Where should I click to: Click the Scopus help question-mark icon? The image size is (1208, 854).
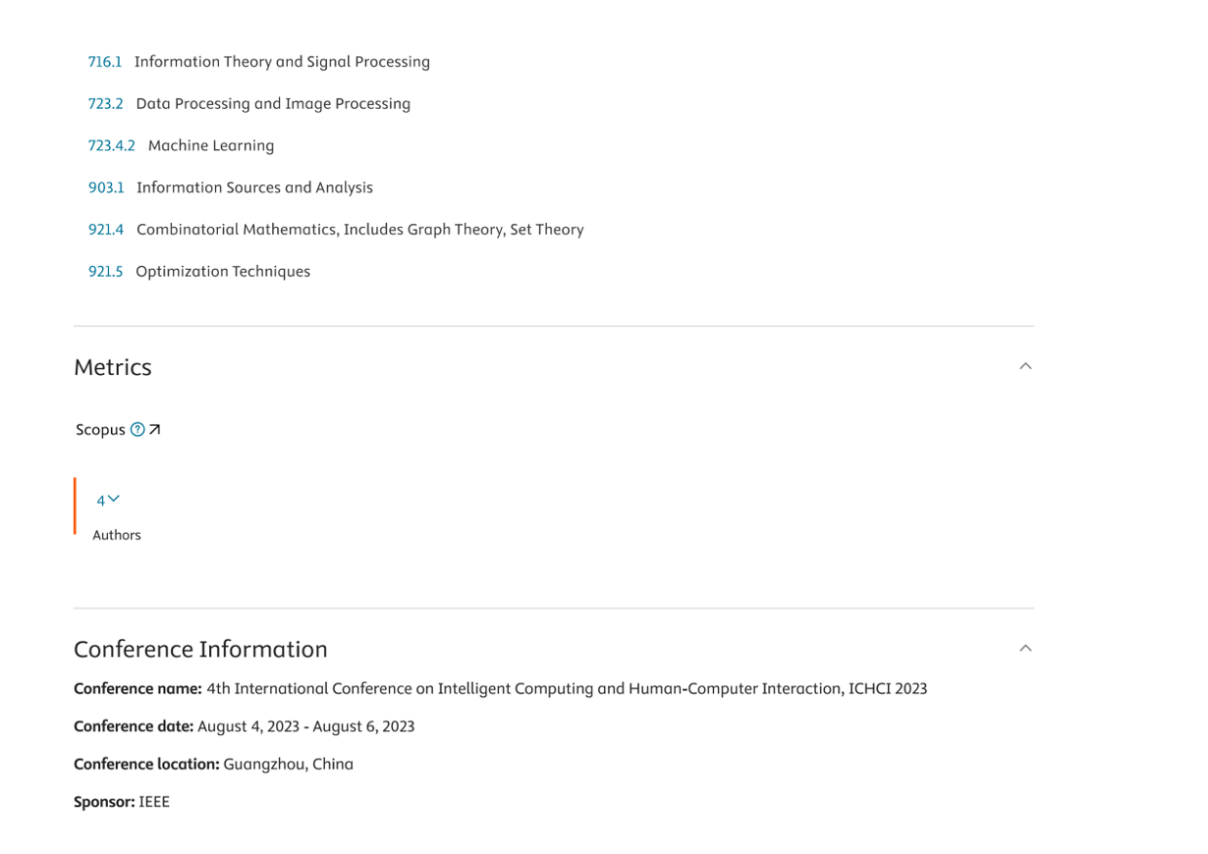(137, 430)
